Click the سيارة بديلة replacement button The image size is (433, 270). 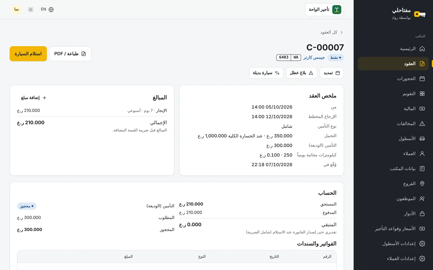(266, 73)
